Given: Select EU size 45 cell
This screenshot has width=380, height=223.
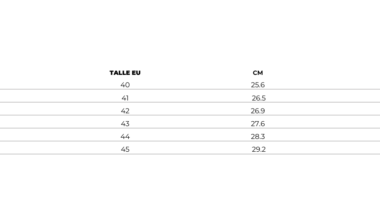Looking at the screenshot, I should click(125, 149).
